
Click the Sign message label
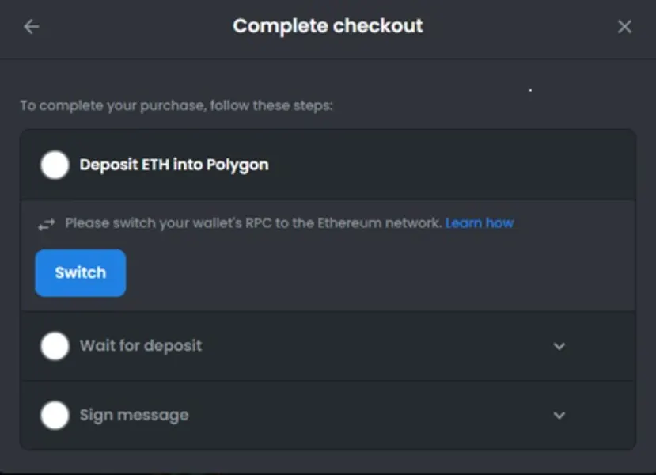(x=134, y=415)
